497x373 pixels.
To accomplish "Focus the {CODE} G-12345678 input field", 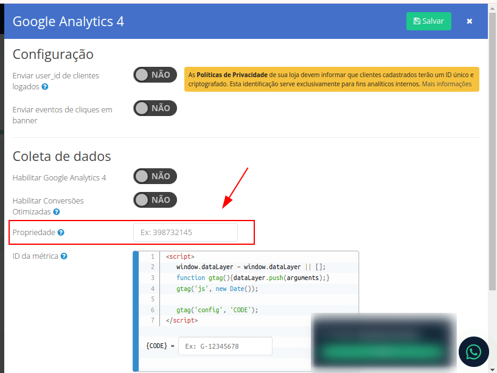I will 225,346.
